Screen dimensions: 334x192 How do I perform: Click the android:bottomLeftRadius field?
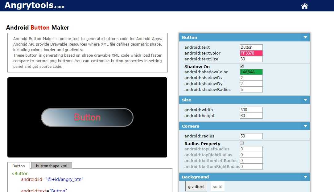coord(251,161)
